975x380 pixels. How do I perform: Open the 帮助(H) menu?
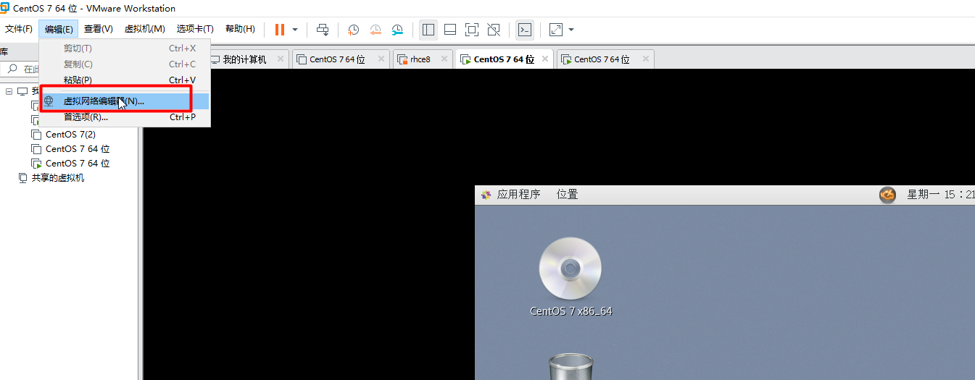click(x=240, y=29)
